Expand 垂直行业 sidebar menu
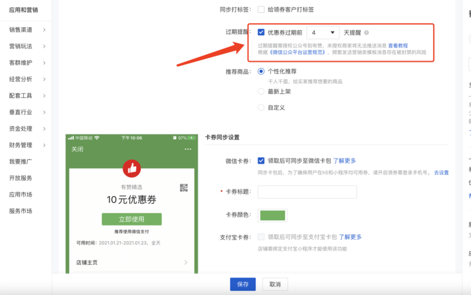The image size is (471, 295). pyautogui.click(x=27, y=112)
